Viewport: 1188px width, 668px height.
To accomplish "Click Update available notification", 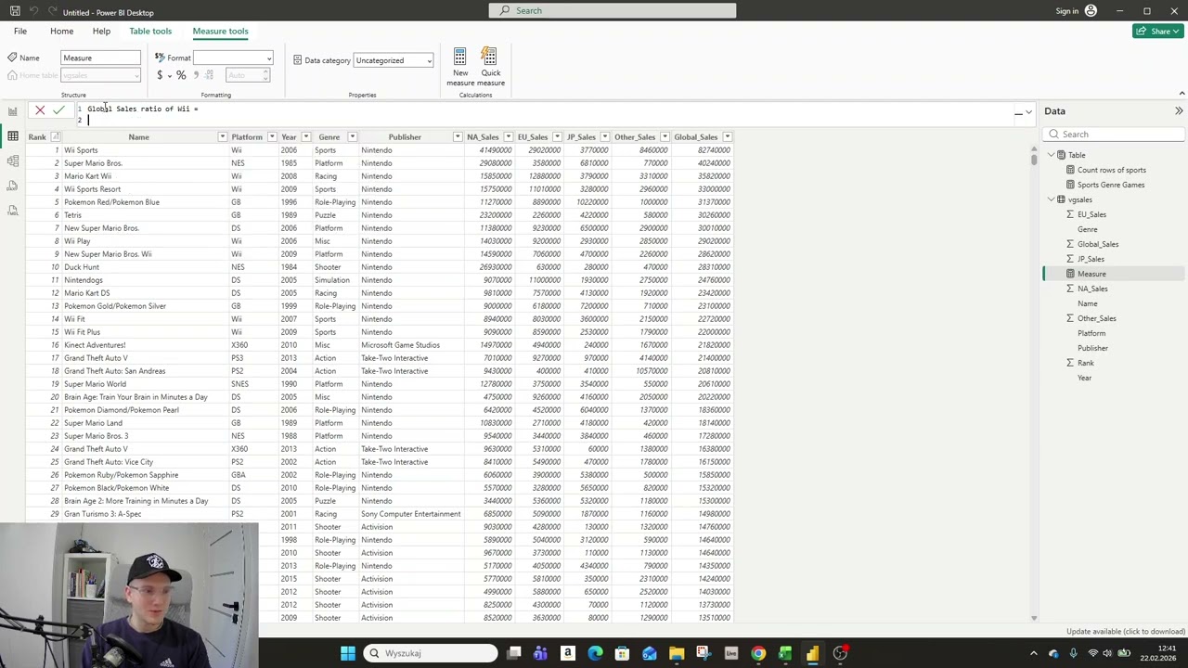I will (1125, 632).
